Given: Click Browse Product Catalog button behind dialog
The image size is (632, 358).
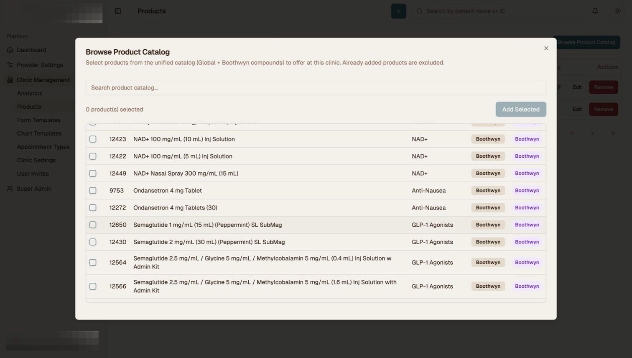Looking at the screenshot, I should [x=586, y=42].
